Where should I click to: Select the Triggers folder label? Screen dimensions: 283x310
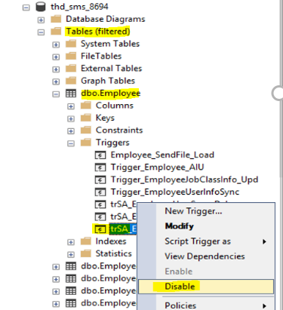click(112, 143)
